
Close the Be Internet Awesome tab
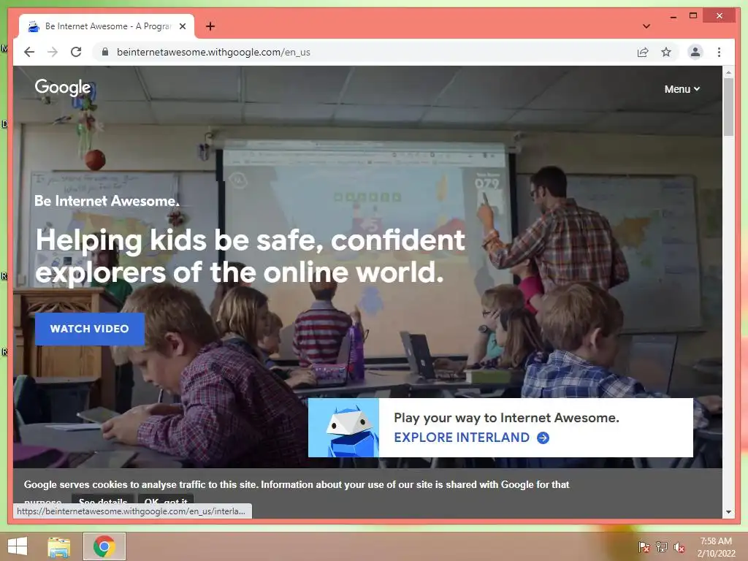tap(182, 26)
